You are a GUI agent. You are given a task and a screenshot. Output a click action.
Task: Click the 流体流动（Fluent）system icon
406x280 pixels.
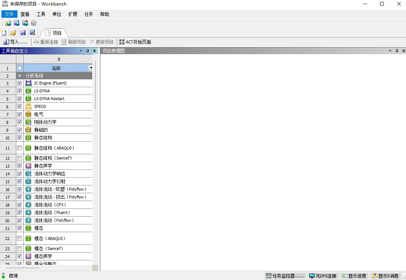coord(29,213)
